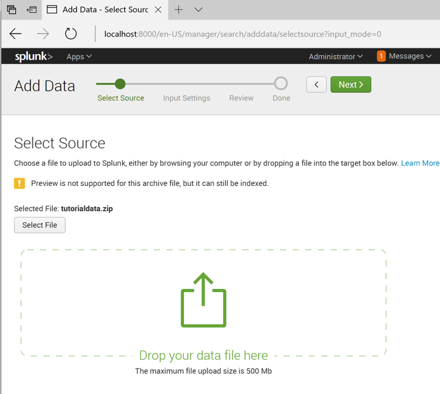Show tab previews with chevron button
This screenshot has height=394, width=440.
click(x=199, y=10)
